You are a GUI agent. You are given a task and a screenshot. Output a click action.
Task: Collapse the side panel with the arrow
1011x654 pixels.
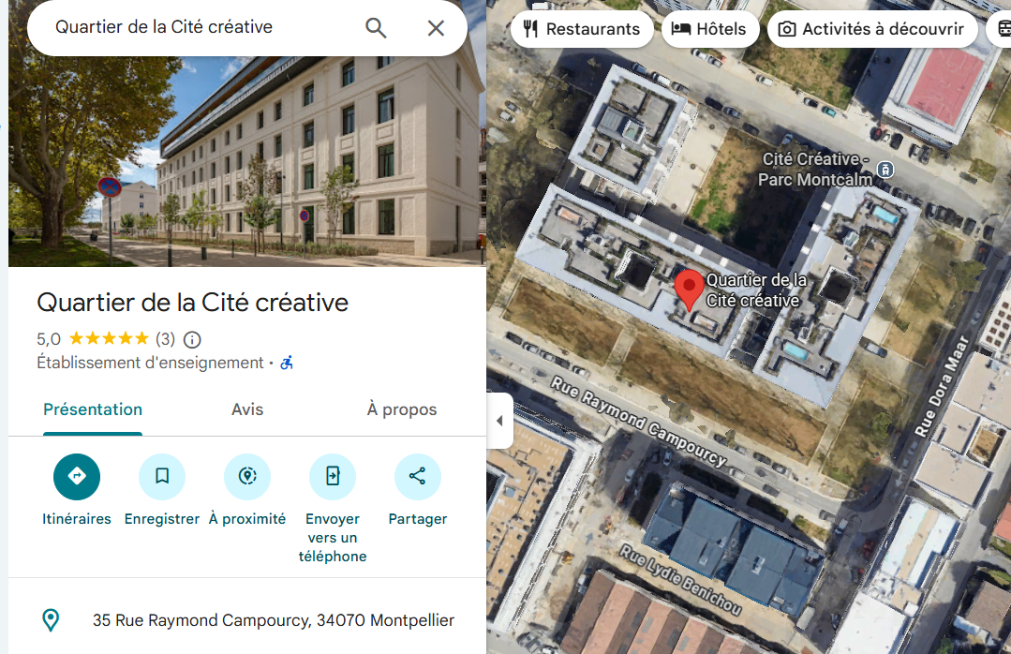coord(499,421)
